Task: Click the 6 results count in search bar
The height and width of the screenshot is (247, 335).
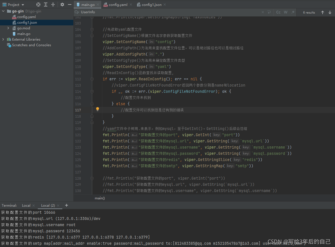Action: coord(309,12)
